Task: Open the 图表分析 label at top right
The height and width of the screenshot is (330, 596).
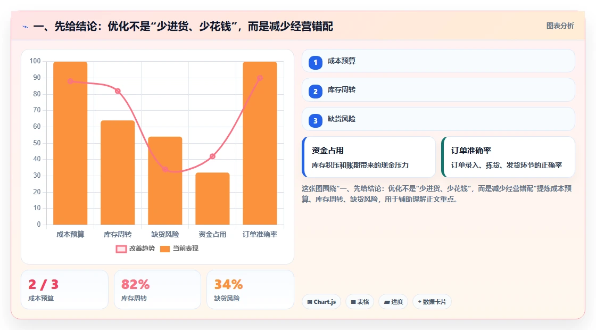Action: point(560,26)
